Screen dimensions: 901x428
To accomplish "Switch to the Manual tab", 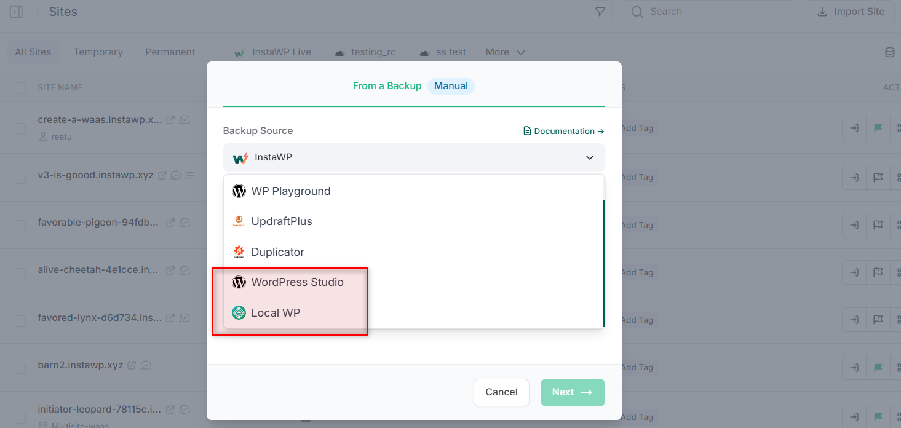I will pos(451,86).
